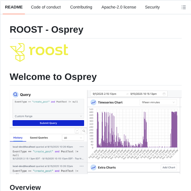
Task: Click the Welcome to Osprey heading
Action: click(53, 77)
